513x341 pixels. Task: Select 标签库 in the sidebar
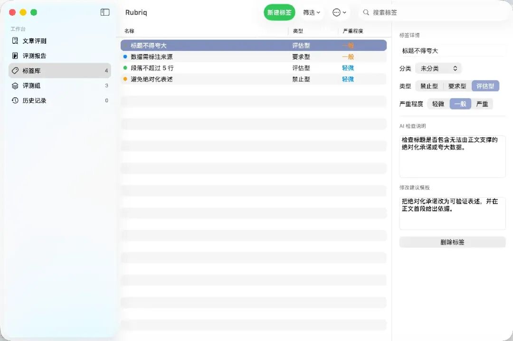click(59, 71)
